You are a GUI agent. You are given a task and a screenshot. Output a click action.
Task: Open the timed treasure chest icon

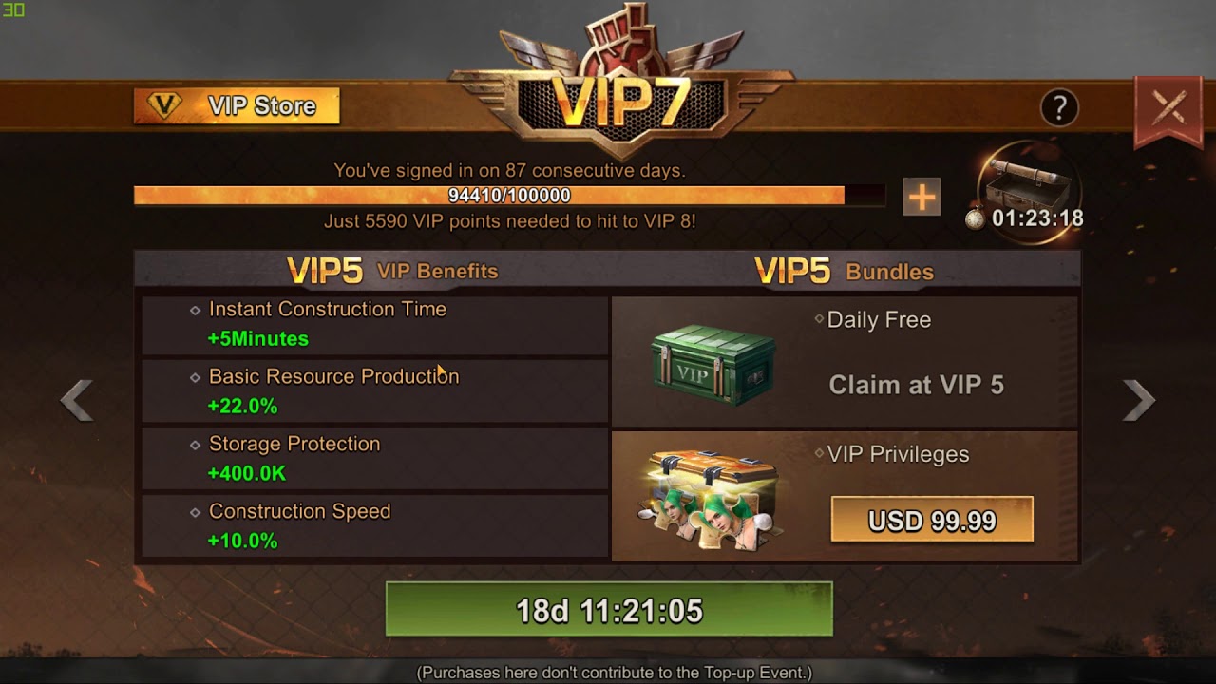1029,184
